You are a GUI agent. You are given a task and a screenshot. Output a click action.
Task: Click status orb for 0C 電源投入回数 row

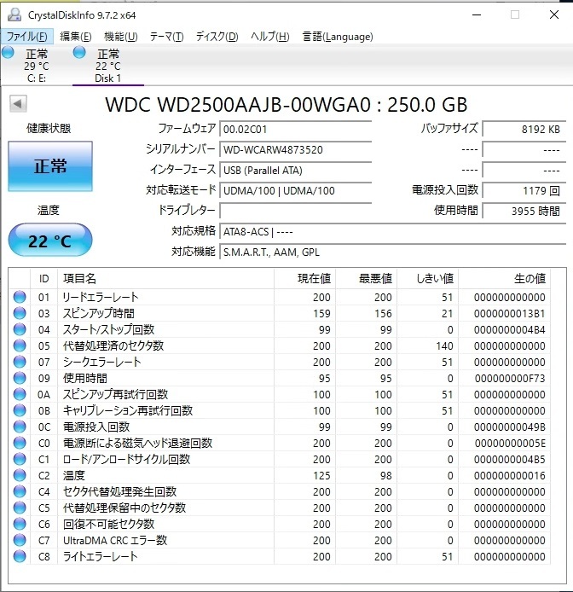[20, 427]
